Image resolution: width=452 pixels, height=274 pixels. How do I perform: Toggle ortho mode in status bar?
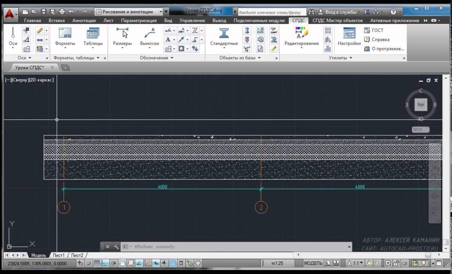(105, 263)
